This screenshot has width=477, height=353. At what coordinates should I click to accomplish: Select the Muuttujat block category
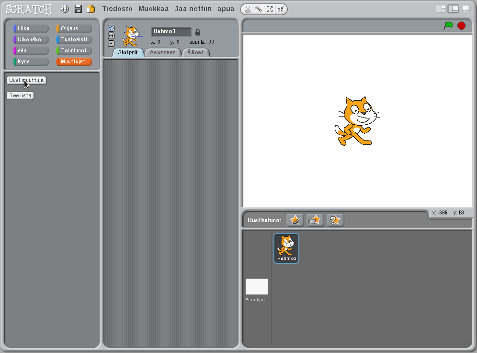(74, 61)
